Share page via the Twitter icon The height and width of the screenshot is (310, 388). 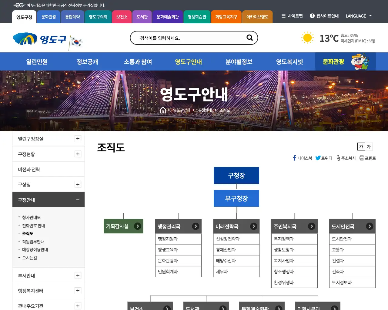coord(318,158)
